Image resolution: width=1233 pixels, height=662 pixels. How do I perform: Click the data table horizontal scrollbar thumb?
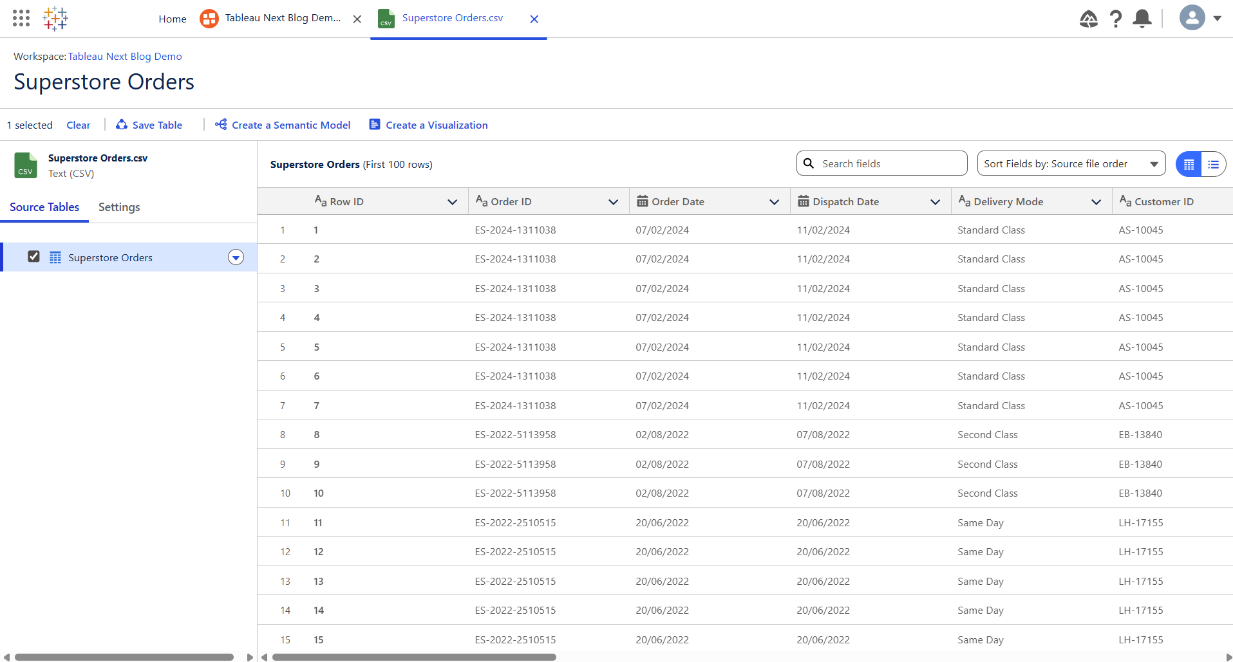click(414, 657)
